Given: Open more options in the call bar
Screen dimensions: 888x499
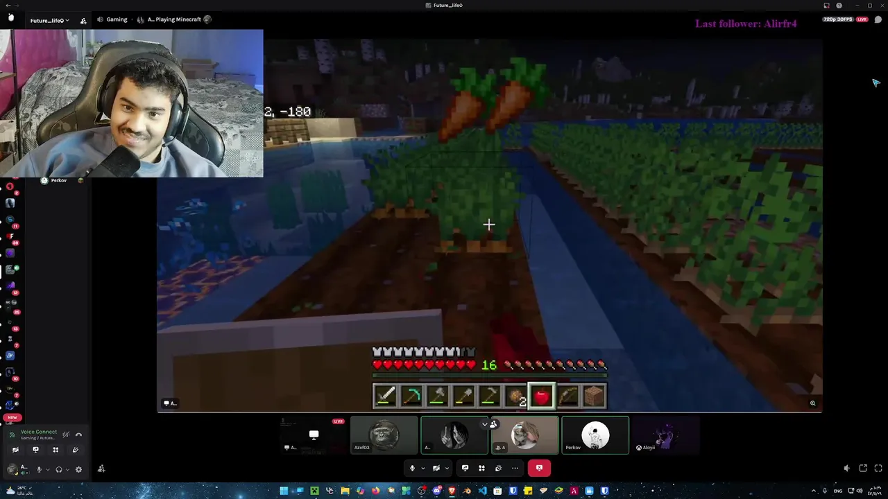Looking at the screenshot, I should [515, 468].
